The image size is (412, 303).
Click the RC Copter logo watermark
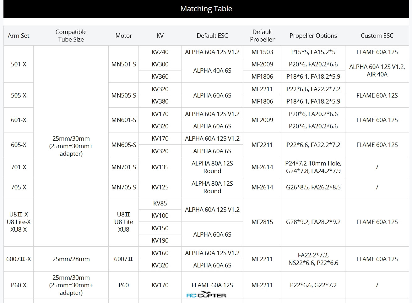[x=206, y=295]
